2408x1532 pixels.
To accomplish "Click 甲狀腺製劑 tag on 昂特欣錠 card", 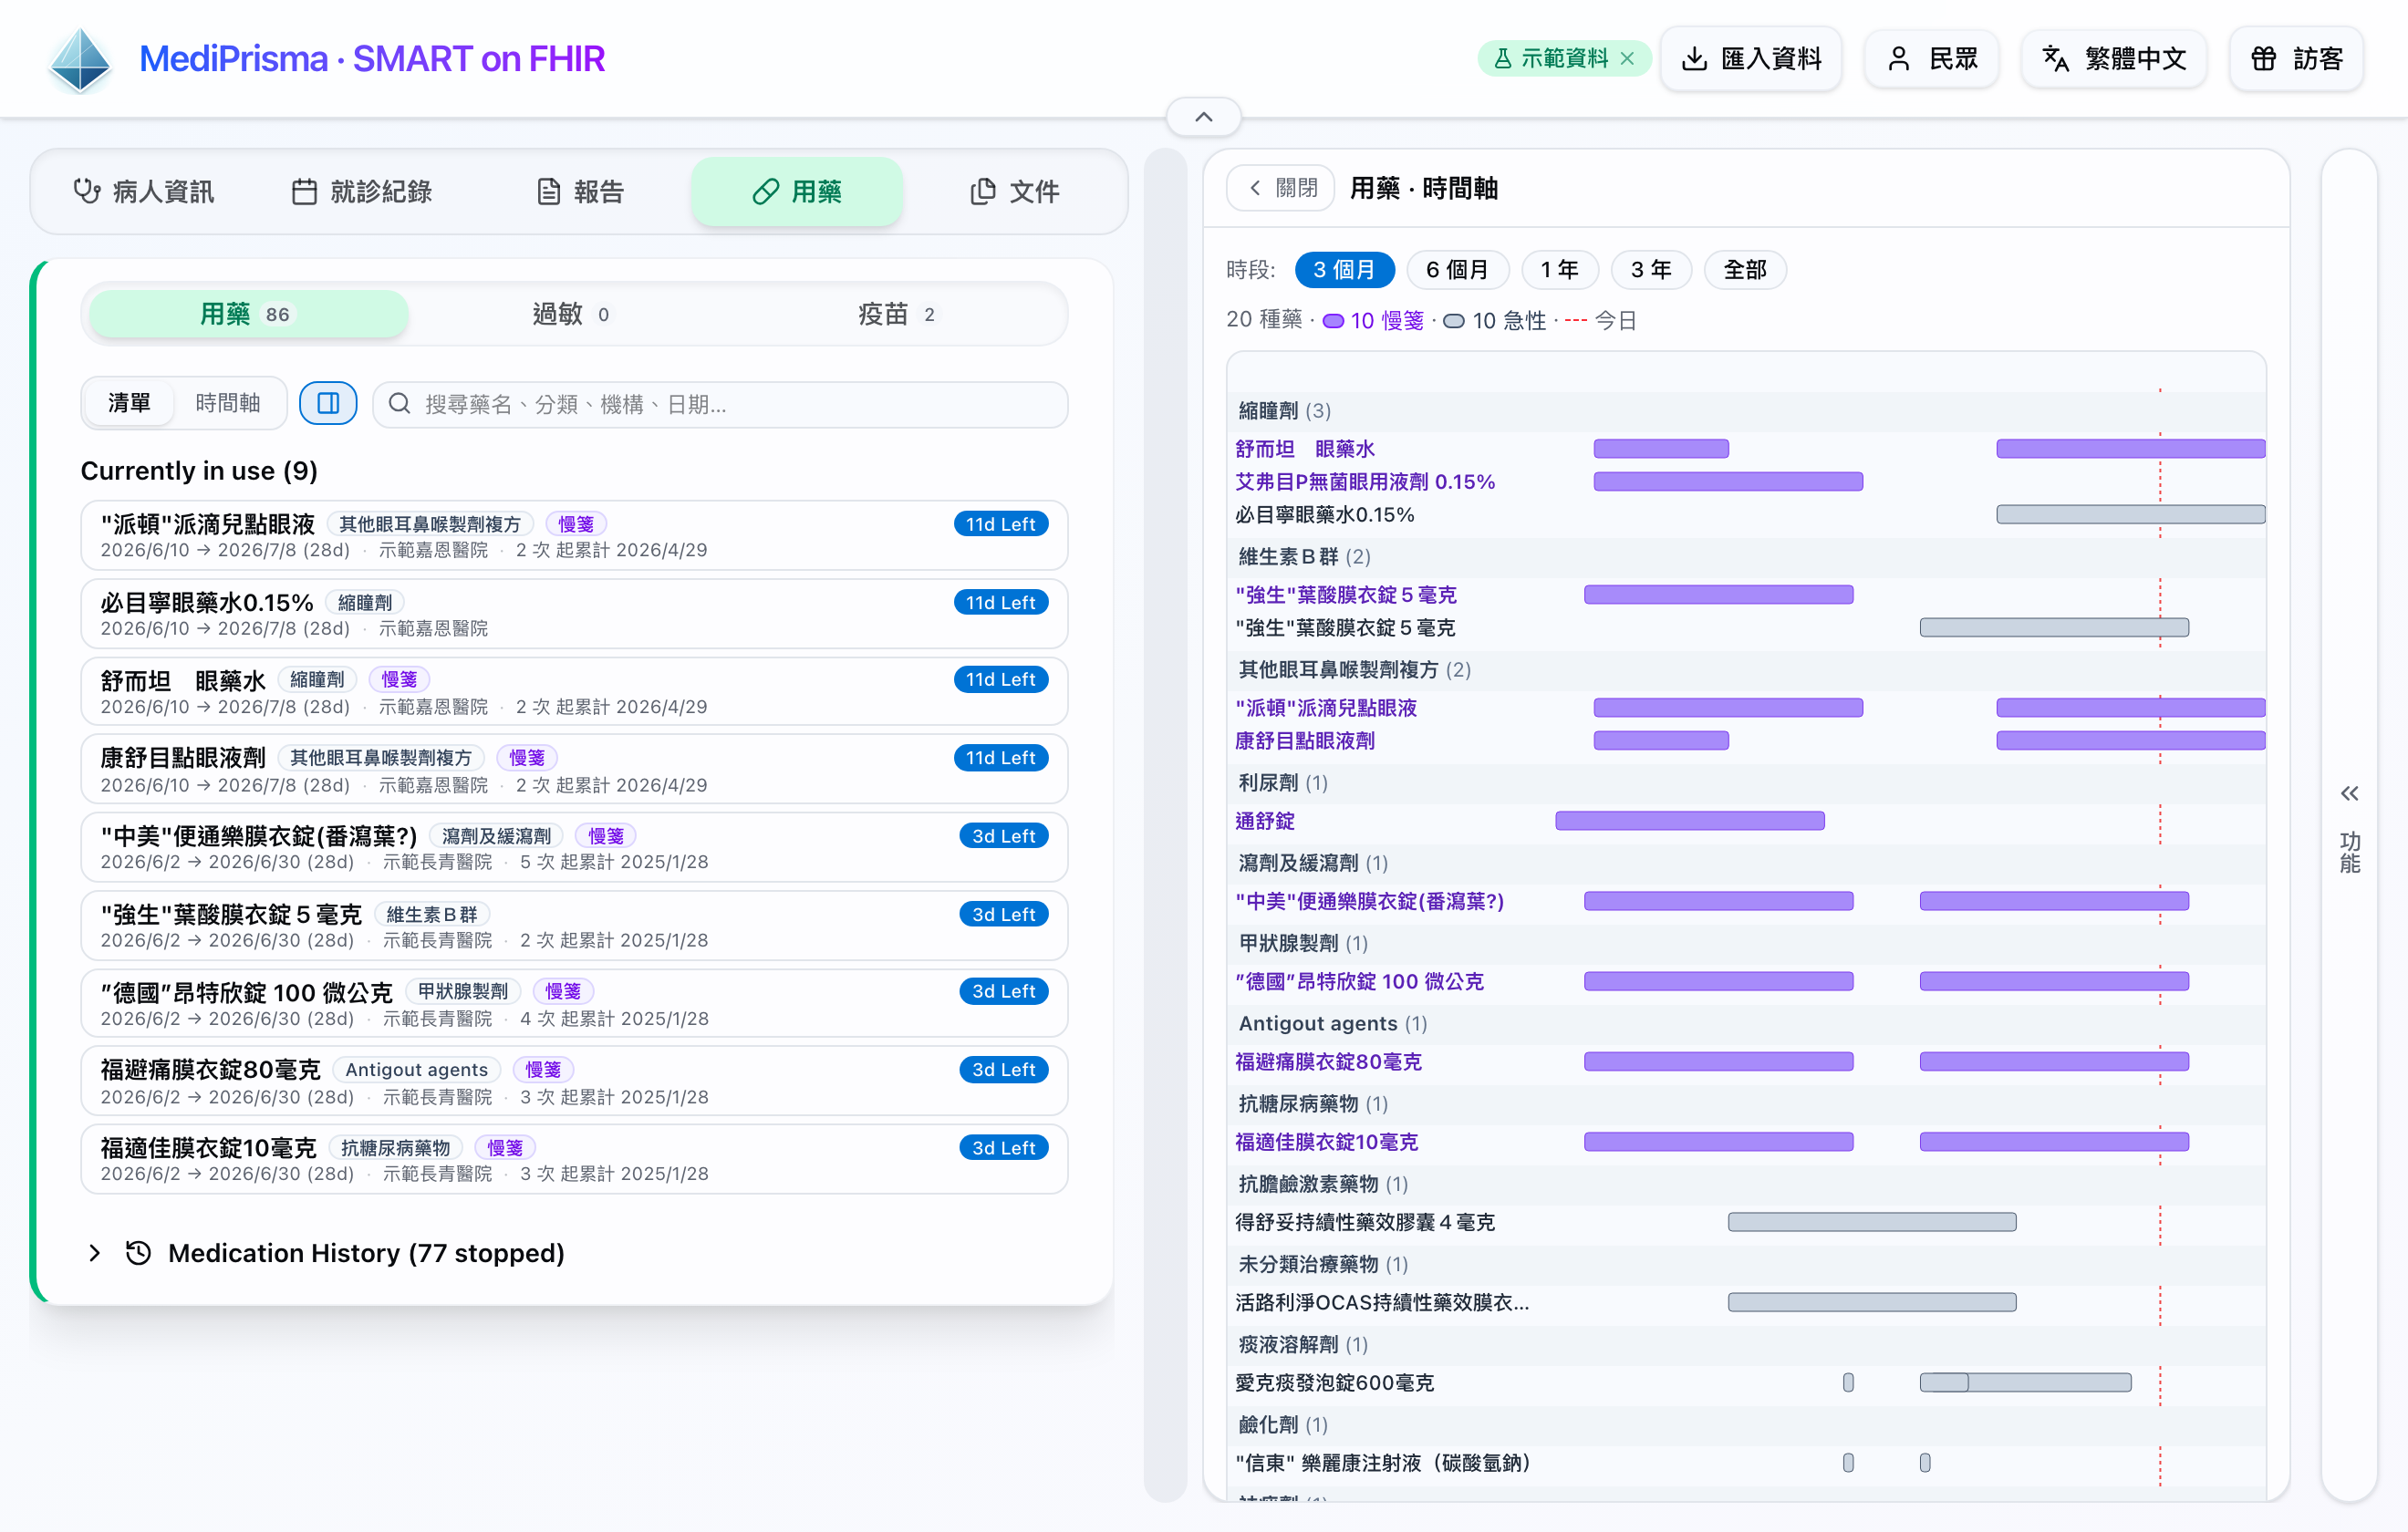I will pos(463,992).
